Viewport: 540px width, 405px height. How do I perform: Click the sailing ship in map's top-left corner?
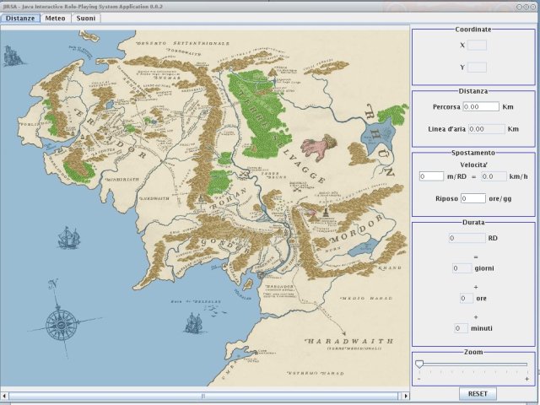point(13,56)
